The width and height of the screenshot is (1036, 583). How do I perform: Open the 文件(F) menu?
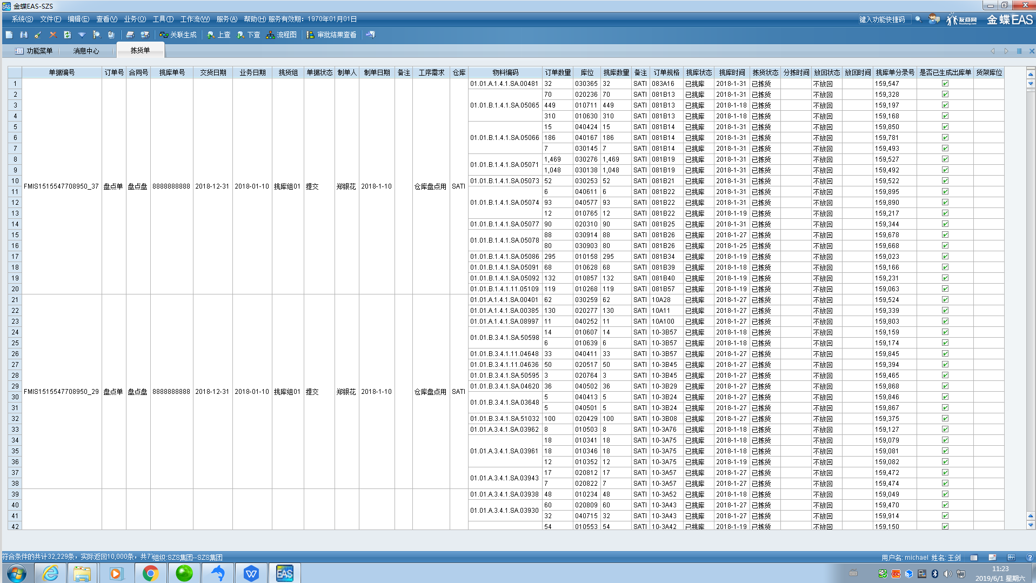(x=50, y=19)
